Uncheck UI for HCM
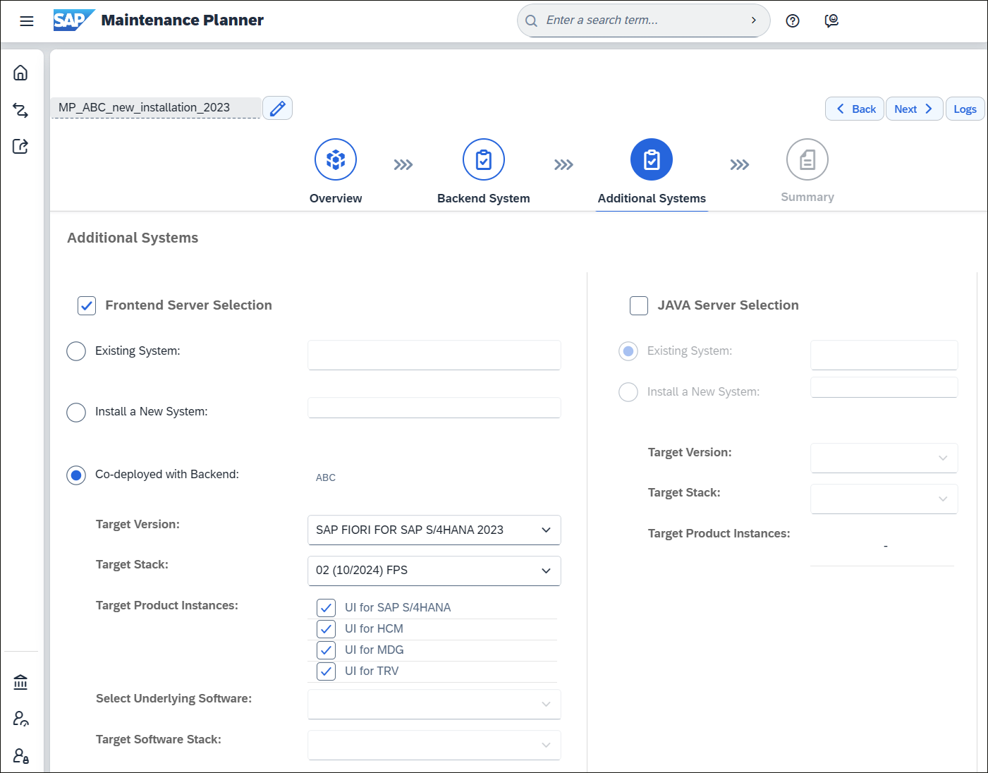This screenshot has height=773, width=988. pos(326,628)
